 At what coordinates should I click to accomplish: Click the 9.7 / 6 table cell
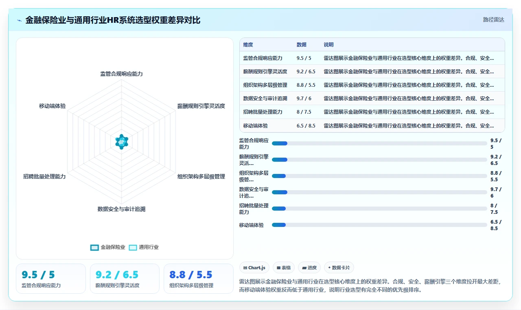click(x=304, y=99)
